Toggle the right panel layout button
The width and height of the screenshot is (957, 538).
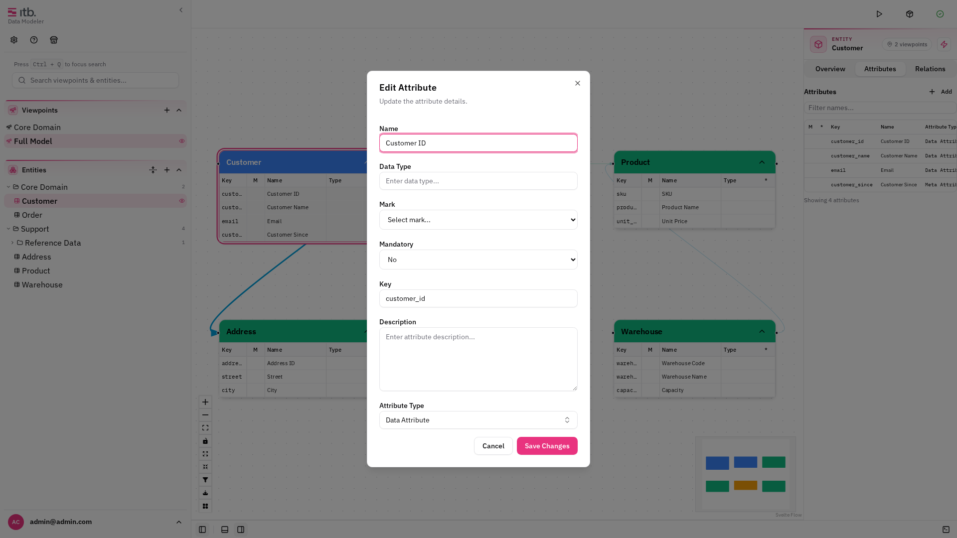(241, 530)
